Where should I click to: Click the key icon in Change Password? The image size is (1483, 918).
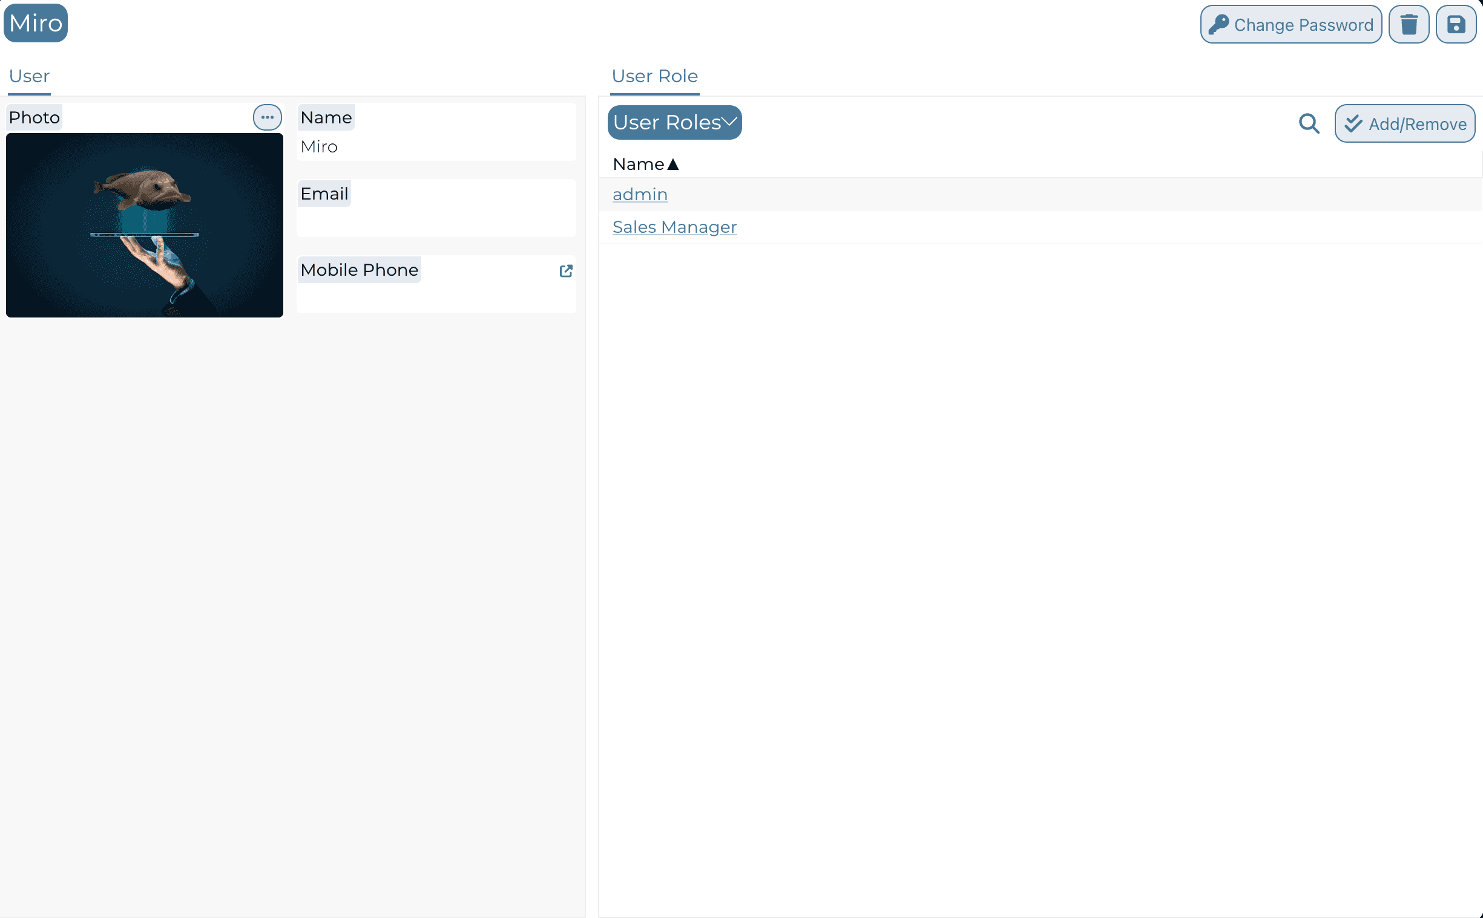click(1218, 25)
